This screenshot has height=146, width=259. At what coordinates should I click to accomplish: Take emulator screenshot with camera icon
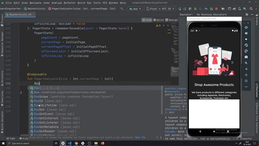point(246,57)
